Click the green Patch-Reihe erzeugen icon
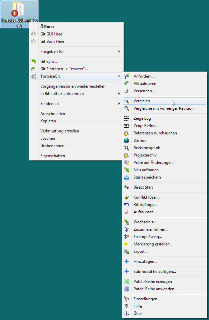This screenshot has width=209, height=320. point(127,282)
